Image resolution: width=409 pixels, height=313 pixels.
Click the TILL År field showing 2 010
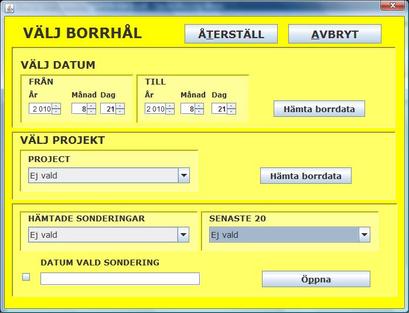(x=155, y=109)
